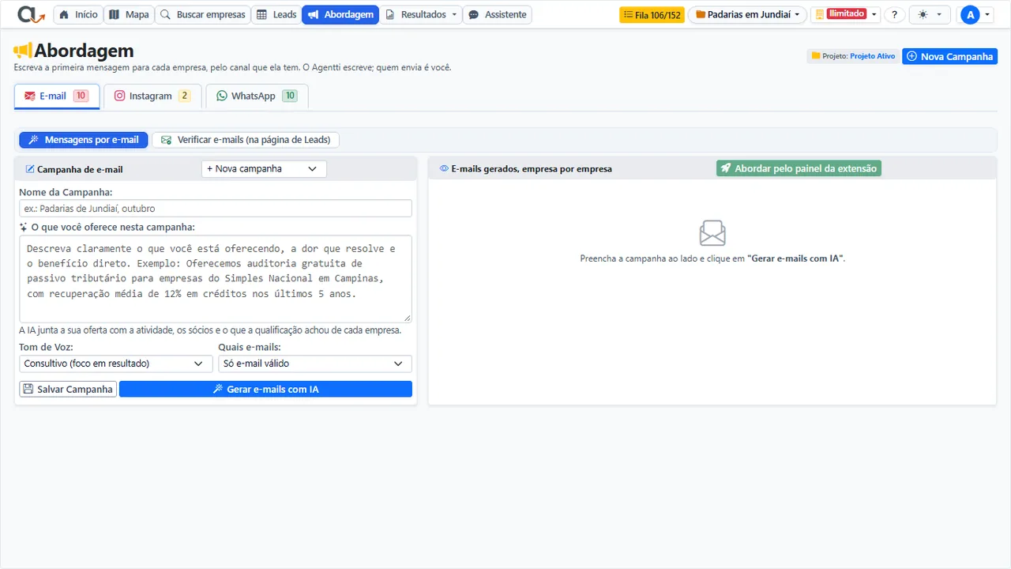
Task: Open the theme sun icon dropdown
Action: pyautogui.click(x=930, y=14)
